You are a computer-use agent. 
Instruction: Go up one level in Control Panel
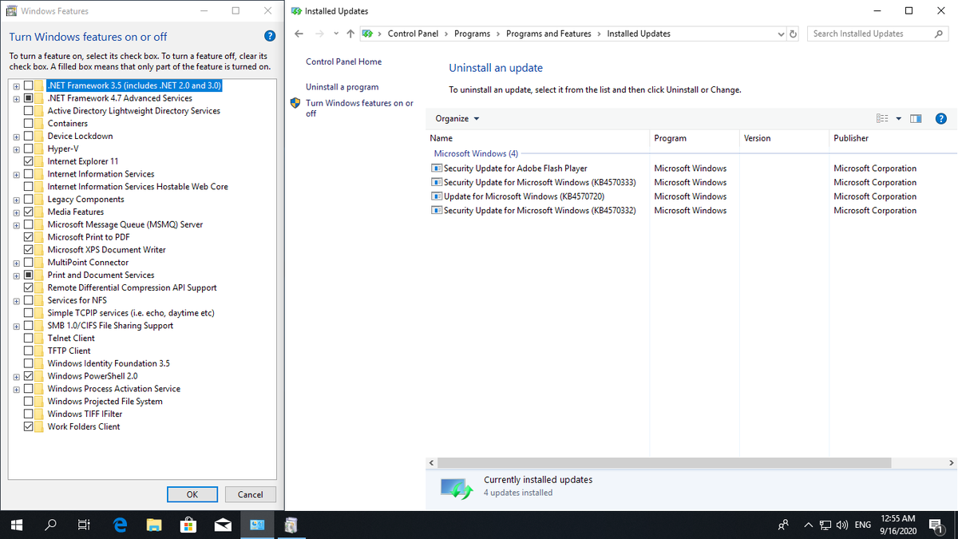[350, 34]
